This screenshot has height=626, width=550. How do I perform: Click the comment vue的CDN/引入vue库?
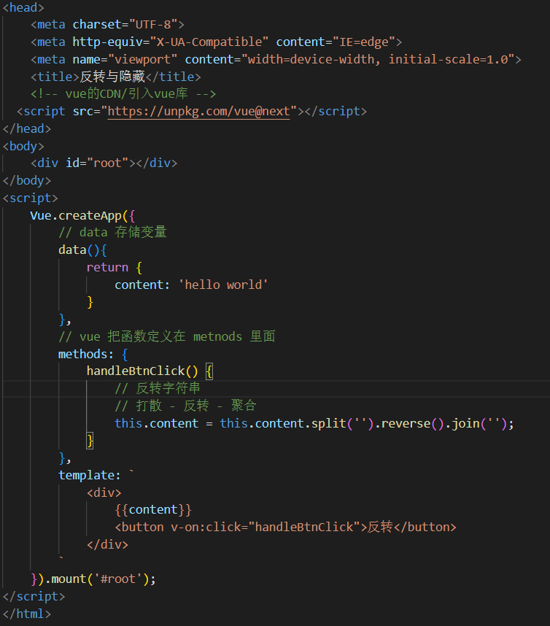click(123, 94)
